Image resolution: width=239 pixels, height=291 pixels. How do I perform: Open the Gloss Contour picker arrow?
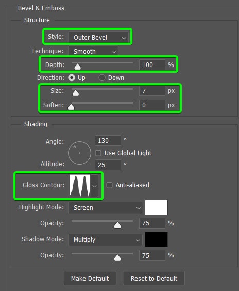[94, 186]
